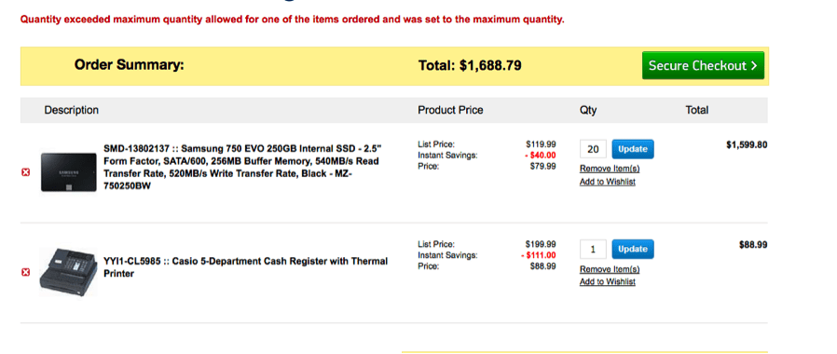Proceed with the Secure Checkout button
Viewport: 837px width, 354px height.
pos(703,65)
